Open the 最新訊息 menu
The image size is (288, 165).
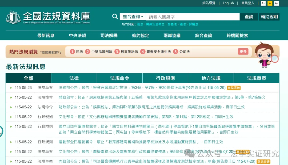(x=46, y=36)
